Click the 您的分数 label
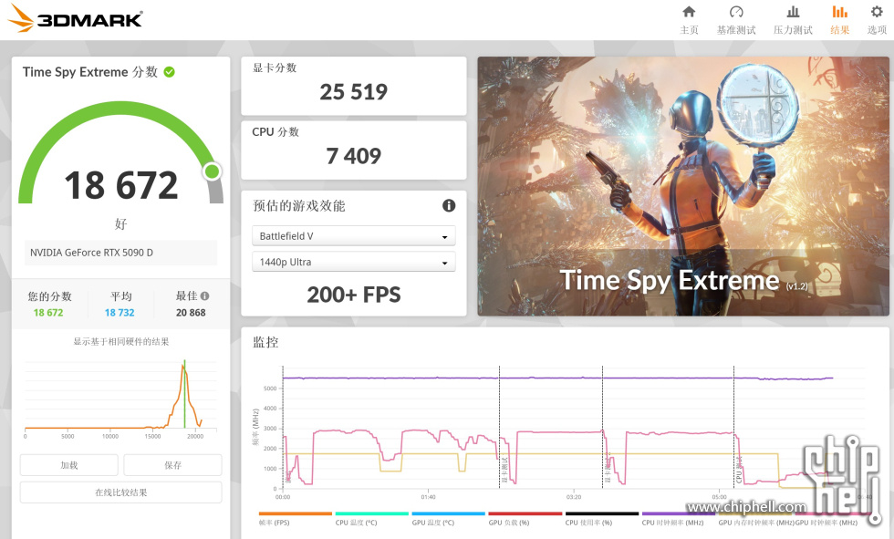The width and height of the screenshot is (894, 539). 49,296
